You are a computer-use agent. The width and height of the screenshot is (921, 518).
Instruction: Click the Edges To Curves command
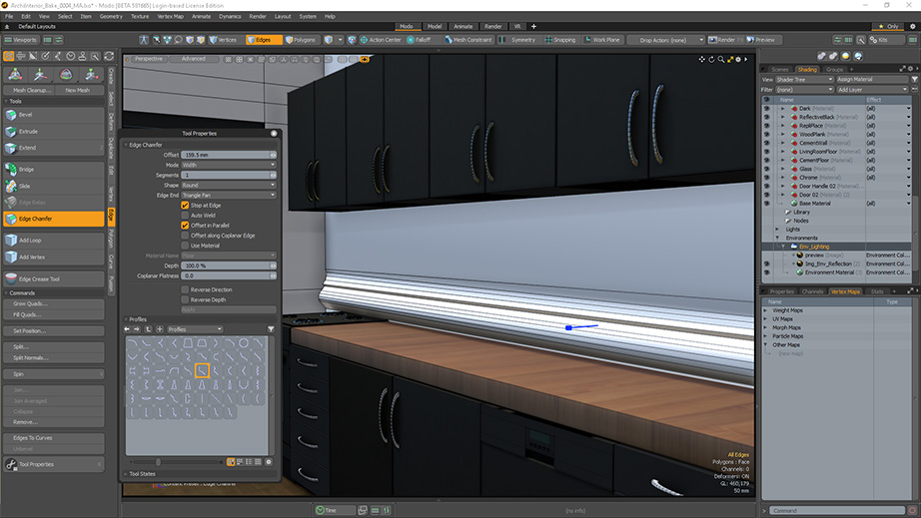[33, 438]
